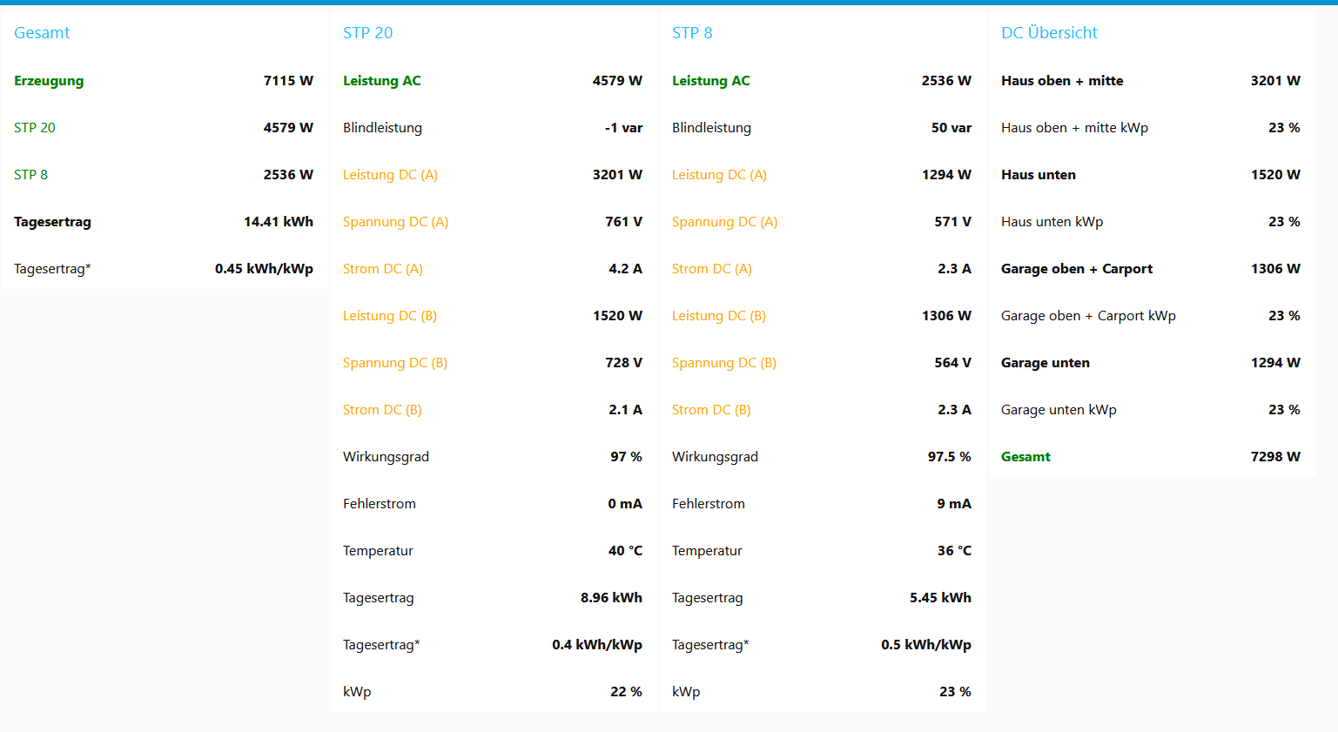Image resolution: width=1338 pixels, height=732 pixels.
Task: Select the kWp 22 % value
Action: click(x=626, y=692)
